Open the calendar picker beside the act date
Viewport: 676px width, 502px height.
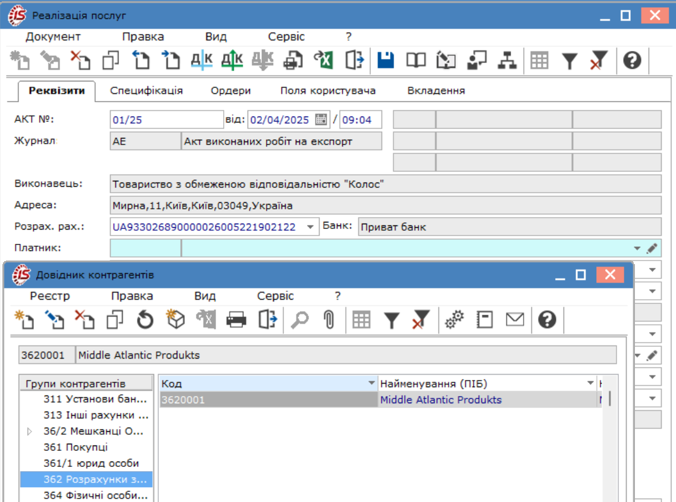coord(321,120)
